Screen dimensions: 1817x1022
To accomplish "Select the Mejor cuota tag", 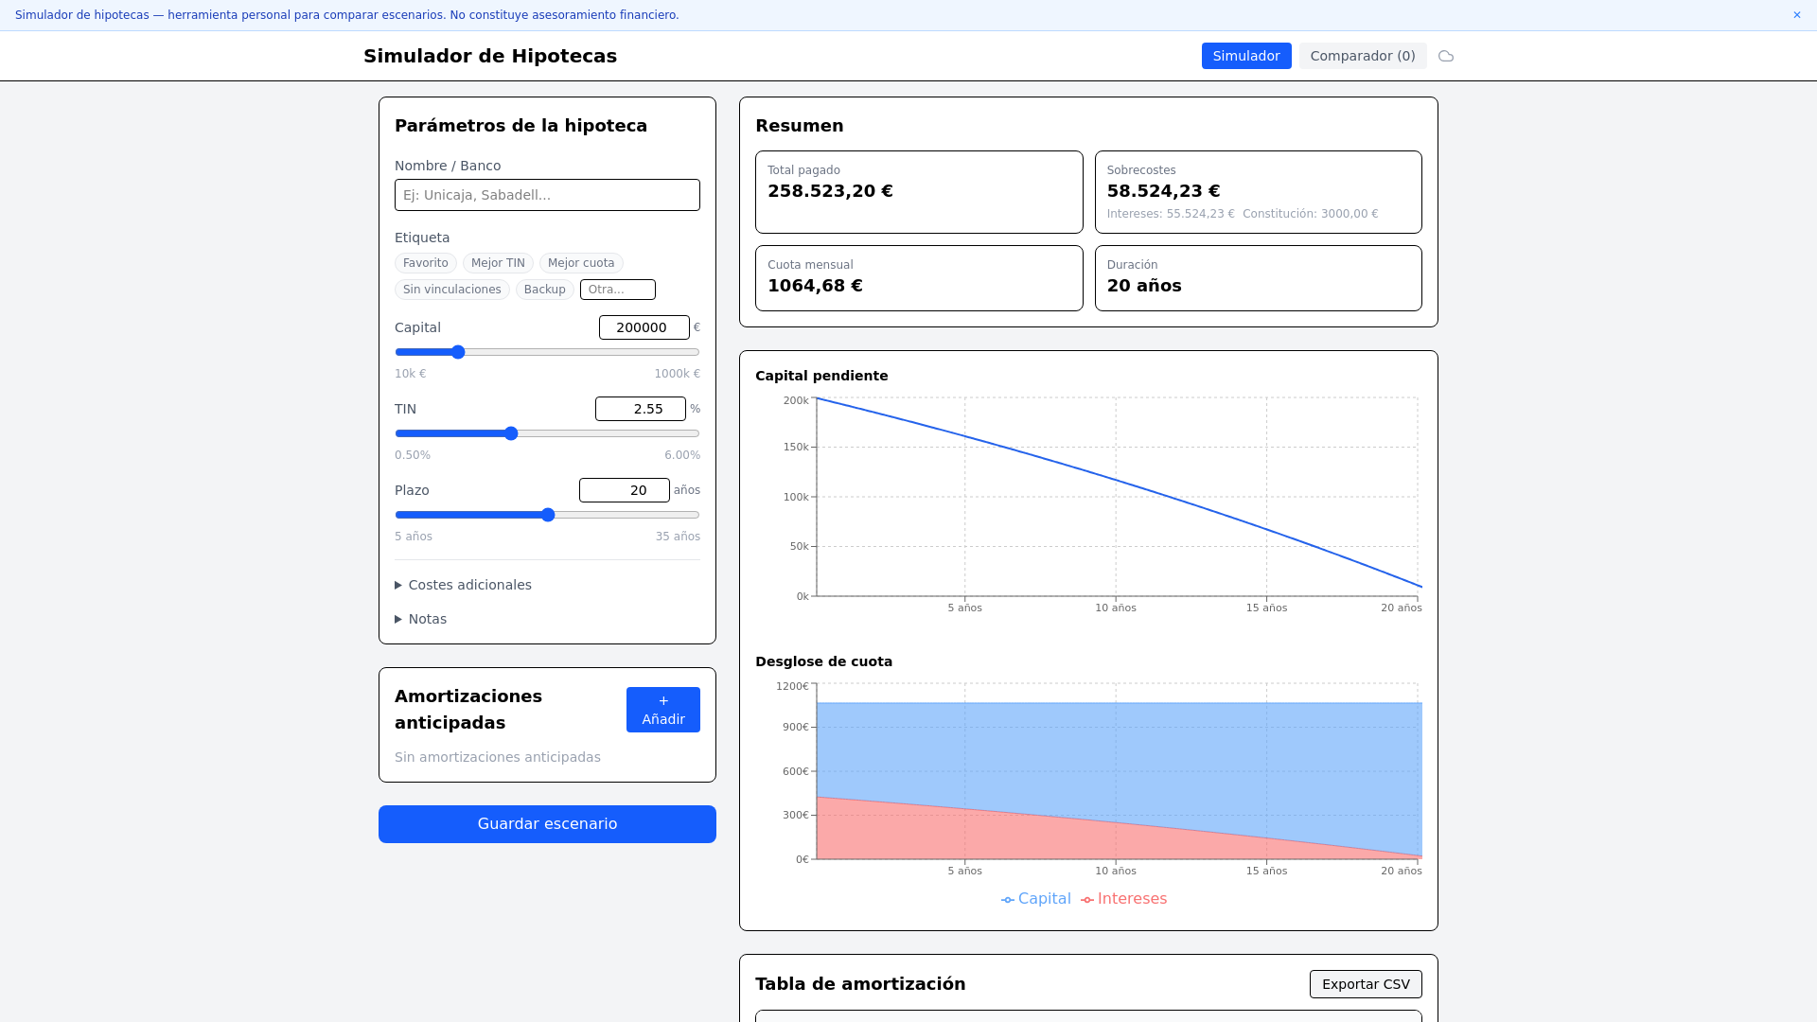I will (581, 263).
